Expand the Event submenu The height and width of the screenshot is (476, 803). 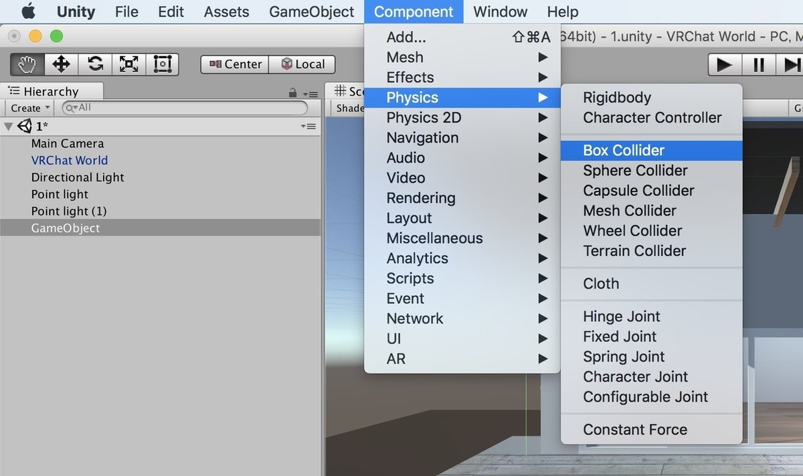coord(462,299)
